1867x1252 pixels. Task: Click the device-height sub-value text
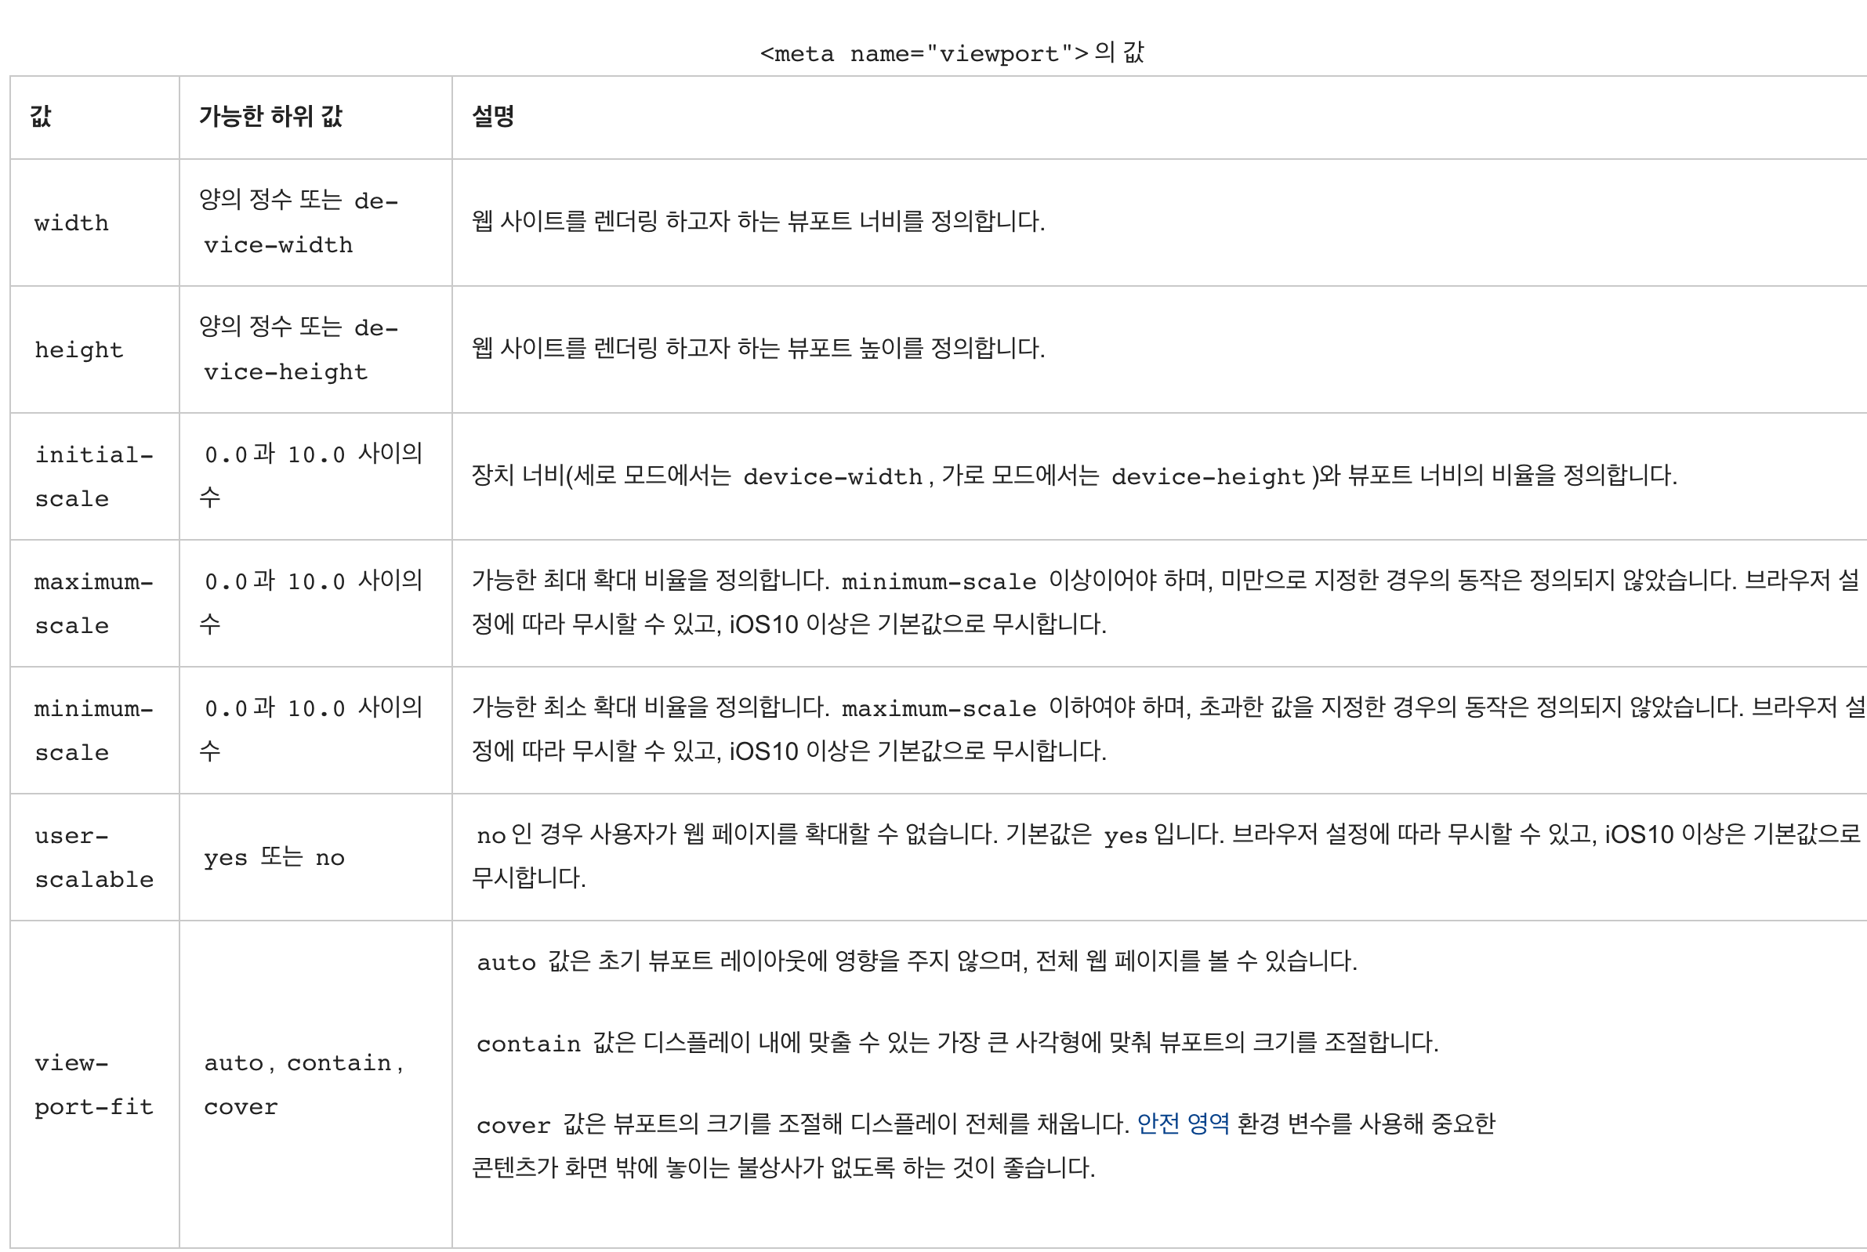pyautogui.click(x=300, y=349)
